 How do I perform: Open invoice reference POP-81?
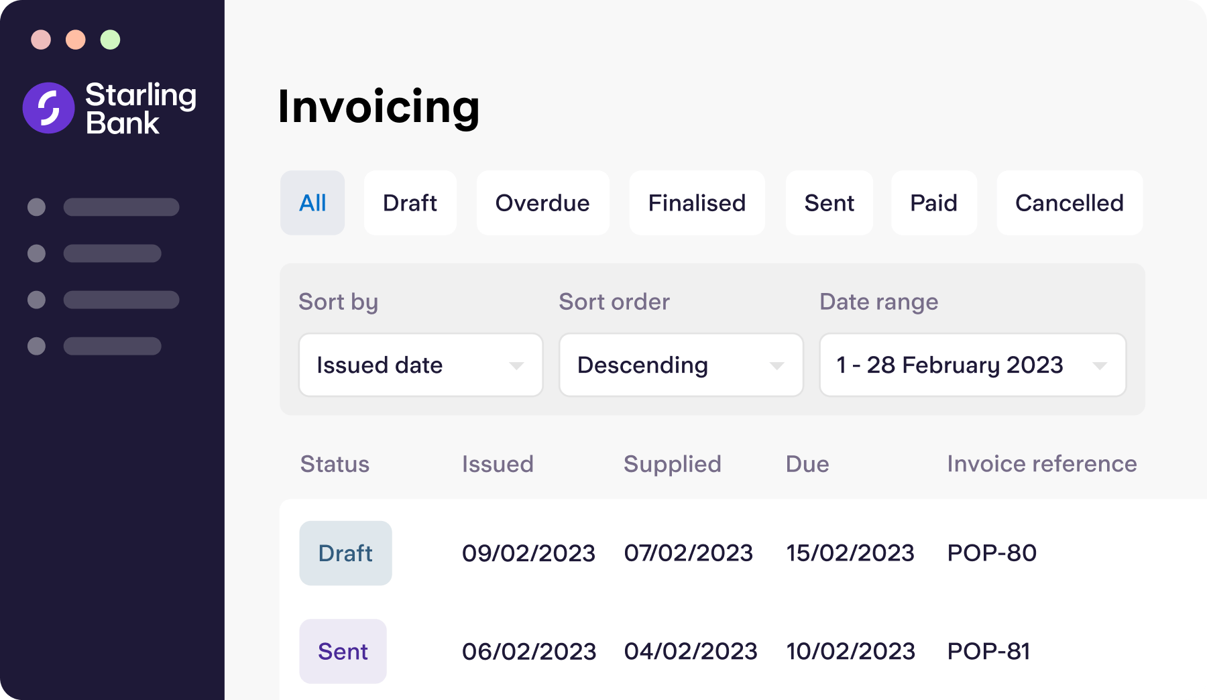988,651
